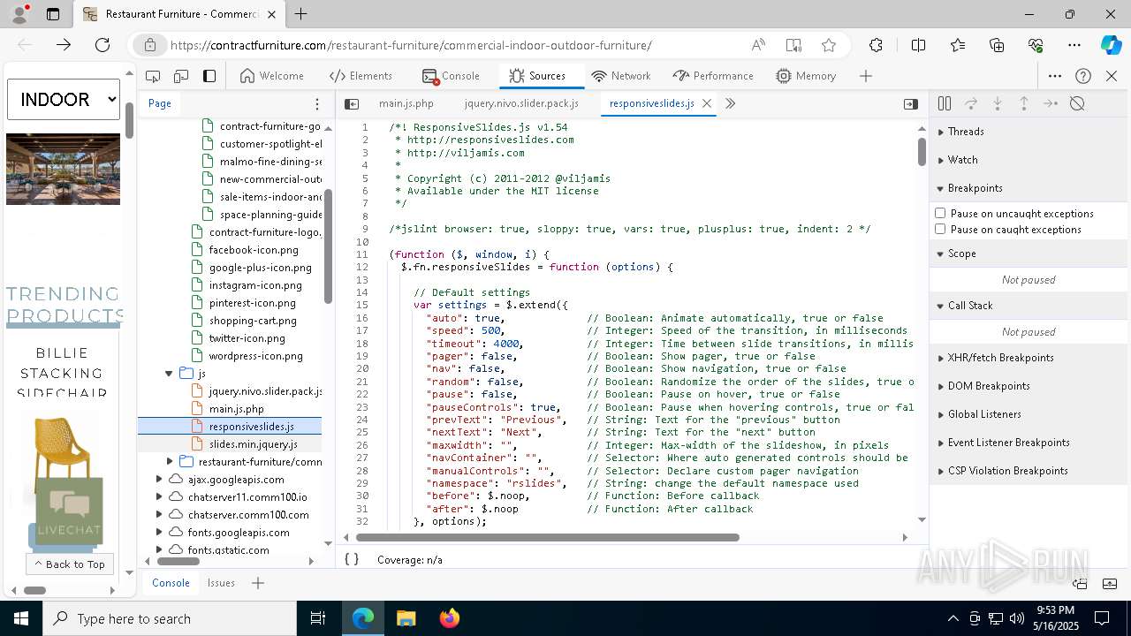The image size is (1131, 636).
Task: Hide the navigator sidebar icon
Action: [x=352, y=104]
